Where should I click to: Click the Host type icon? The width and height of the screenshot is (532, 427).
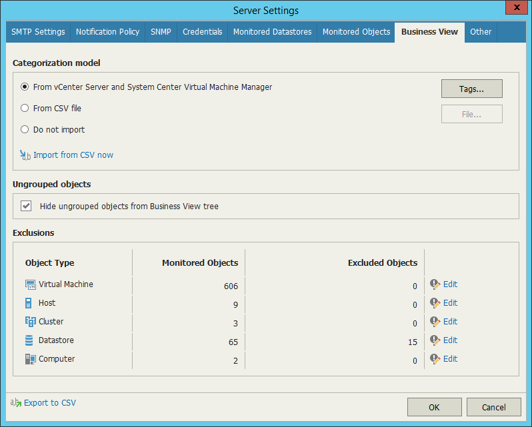point(29,303)
